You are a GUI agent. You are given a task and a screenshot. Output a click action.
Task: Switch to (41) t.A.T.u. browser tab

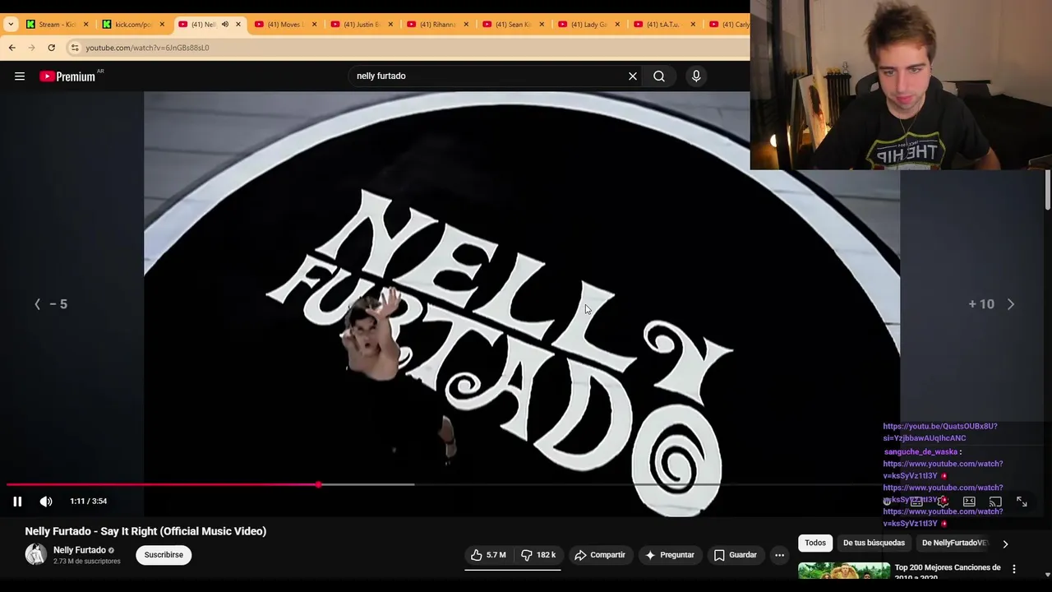tap(664, 24)
